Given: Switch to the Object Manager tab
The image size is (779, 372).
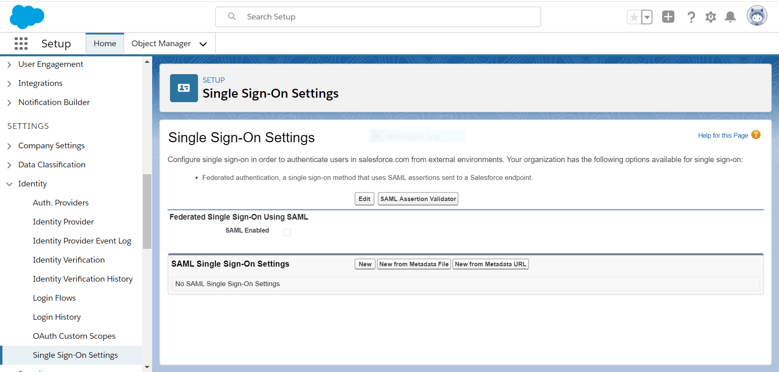Looking at the screenshot, I should coord(161,43).
